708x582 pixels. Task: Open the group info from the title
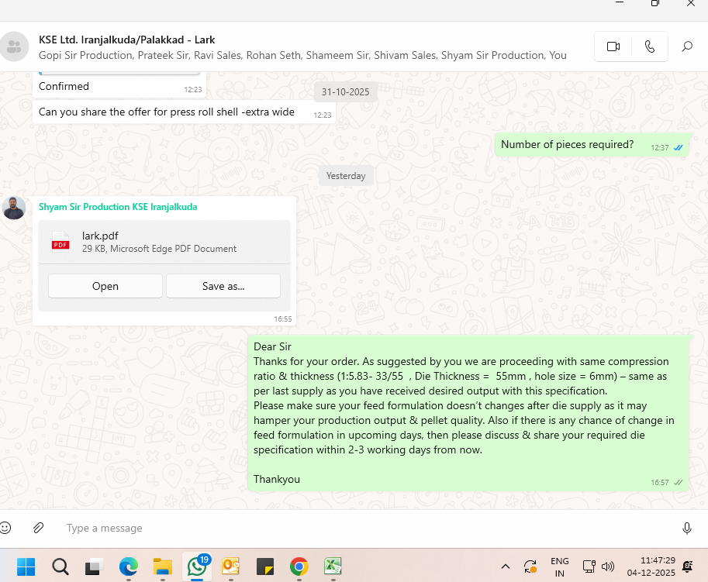[127, 40]
